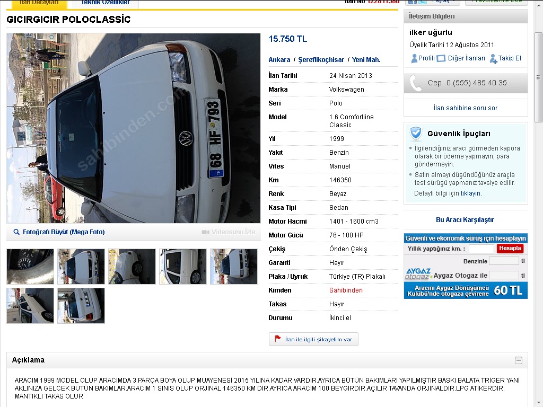Click the magnifier icon beside Fotoğrafı Büyüt
Viewport: 543px width, 407px height.
16,232
